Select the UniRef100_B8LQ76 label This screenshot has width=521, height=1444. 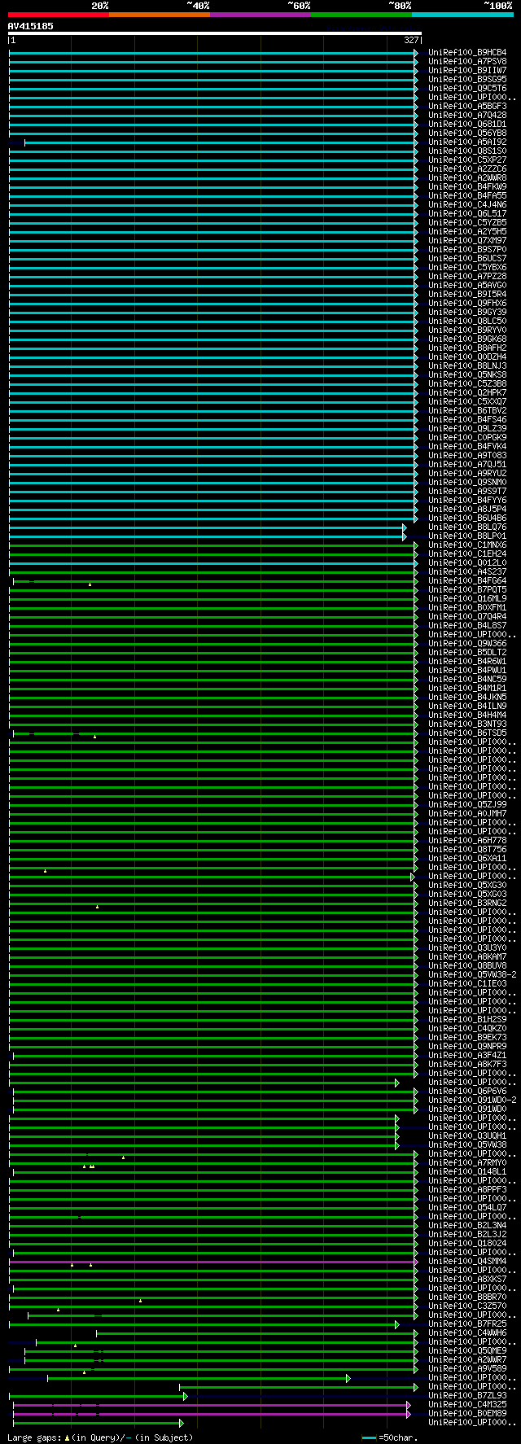coord(467,527)
